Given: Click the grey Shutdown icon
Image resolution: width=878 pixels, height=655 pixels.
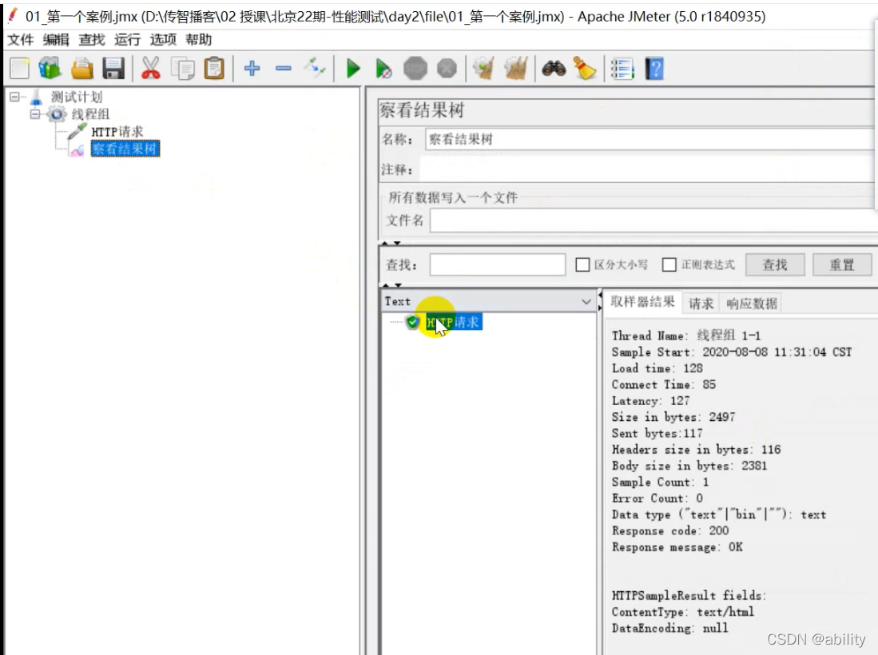Looking at the screenshot, I should pos(447,69).
